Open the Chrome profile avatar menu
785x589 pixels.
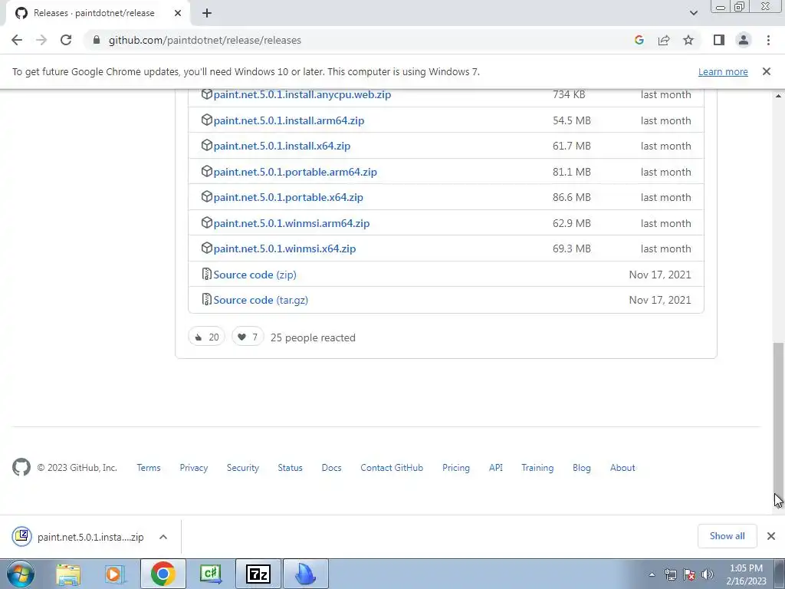(744, 40)
